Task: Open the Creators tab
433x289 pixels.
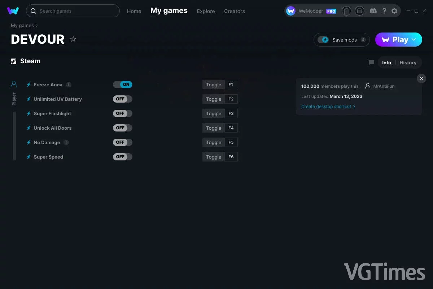Action: click(235, 11)
